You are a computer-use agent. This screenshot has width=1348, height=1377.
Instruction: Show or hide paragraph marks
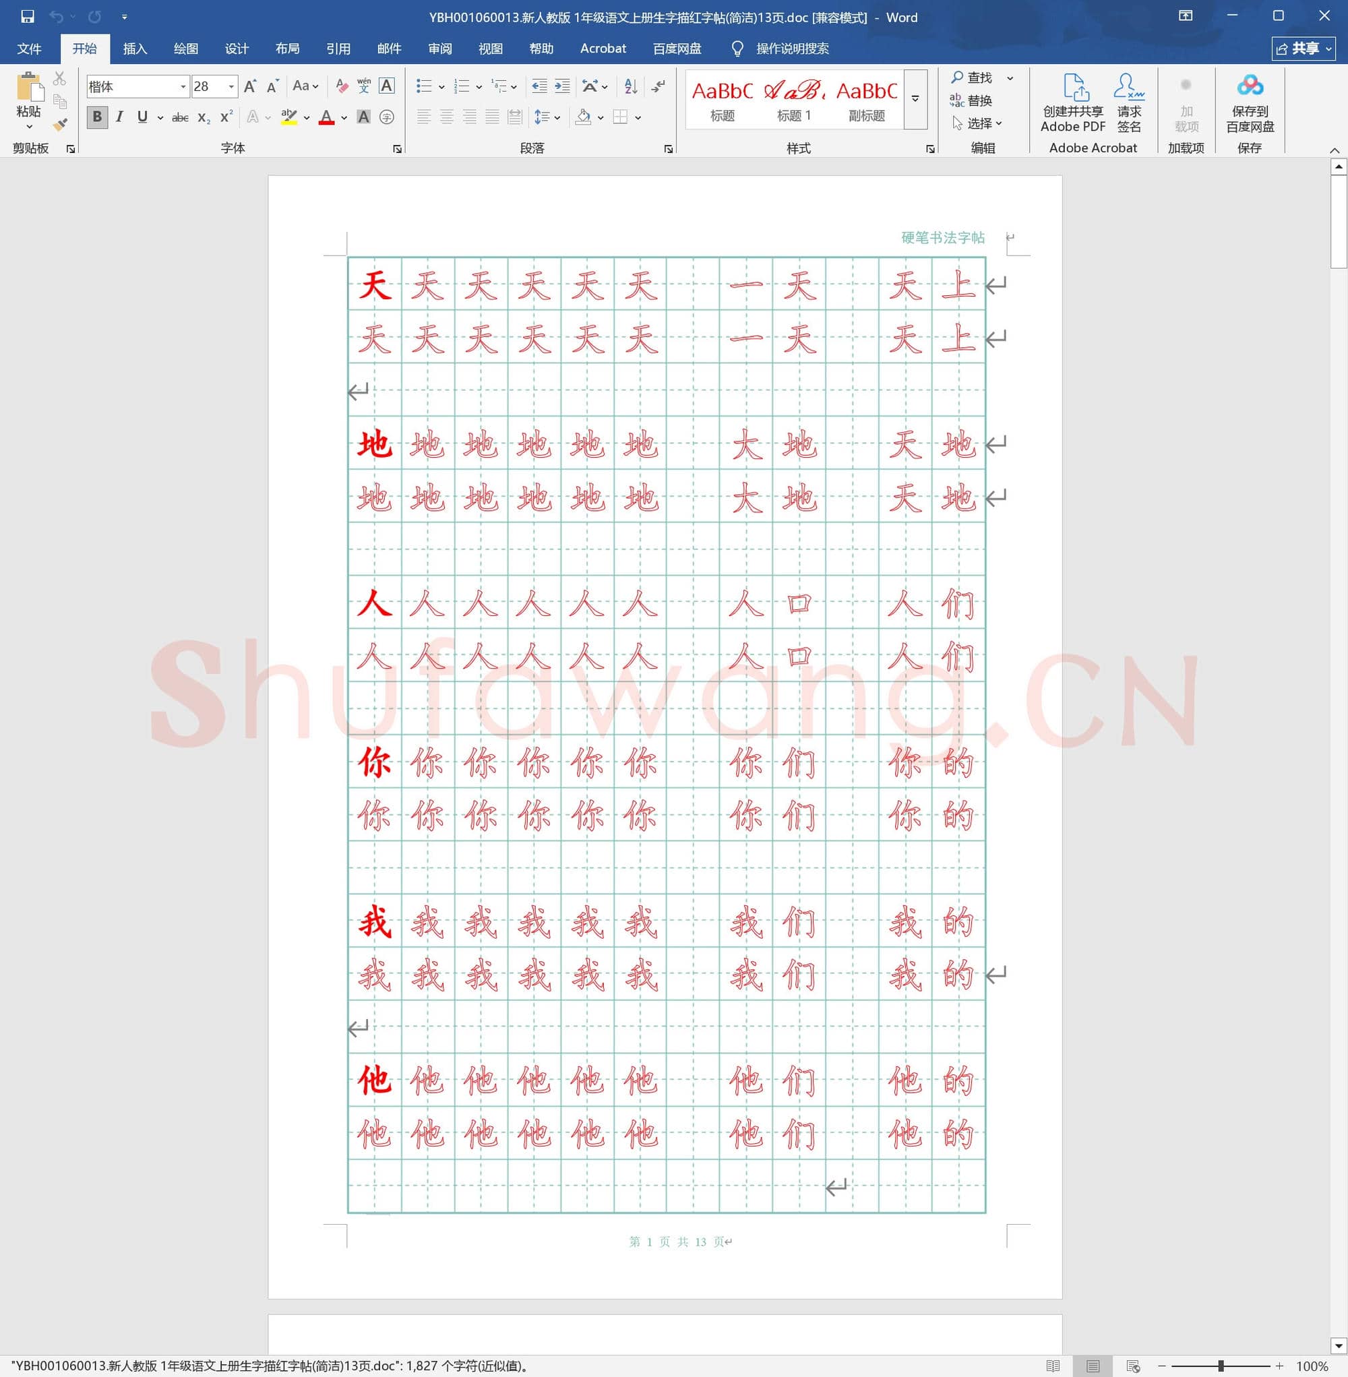[x=658, y=86]
